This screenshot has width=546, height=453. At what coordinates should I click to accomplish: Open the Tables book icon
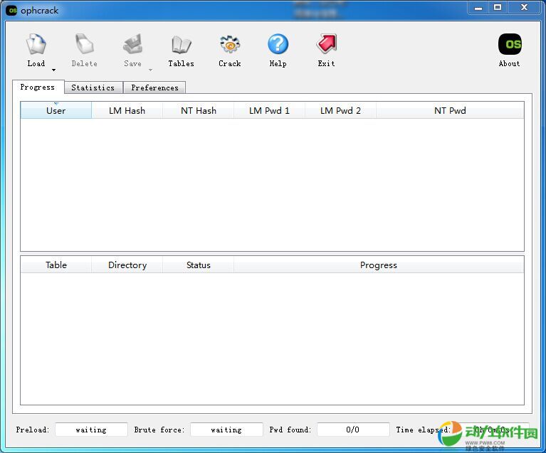[x=181, y=45]
